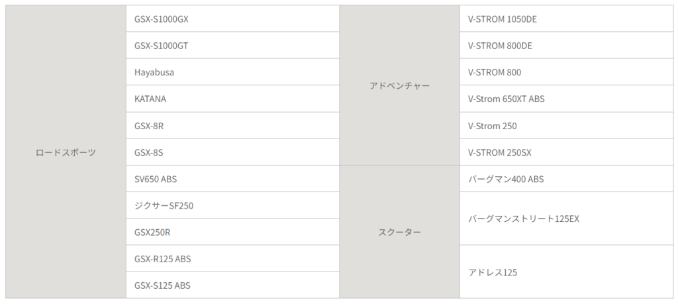Open バーグマン400 ABS scooter entry

point(567,179)
